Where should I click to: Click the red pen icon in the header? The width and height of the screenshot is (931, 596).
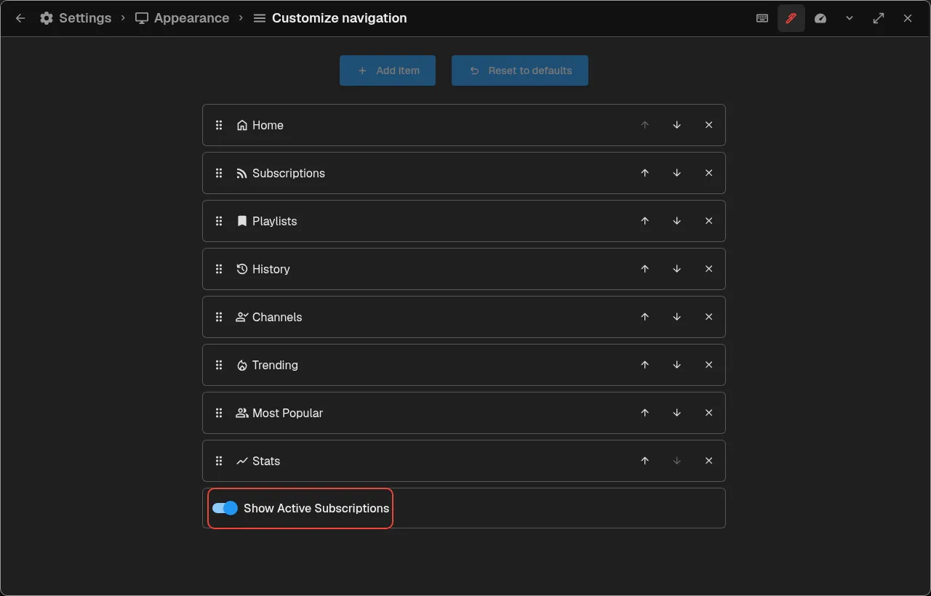point(791,18)
